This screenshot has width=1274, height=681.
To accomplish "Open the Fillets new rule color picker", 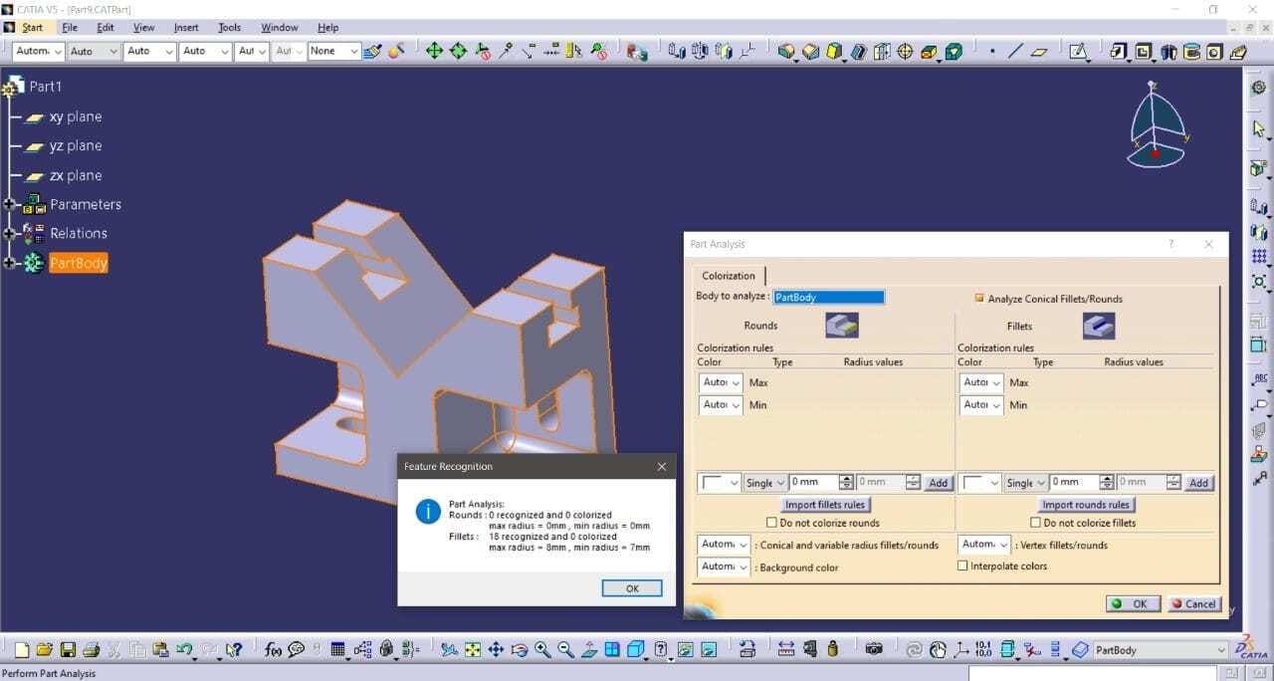I will tap(980, 482).
